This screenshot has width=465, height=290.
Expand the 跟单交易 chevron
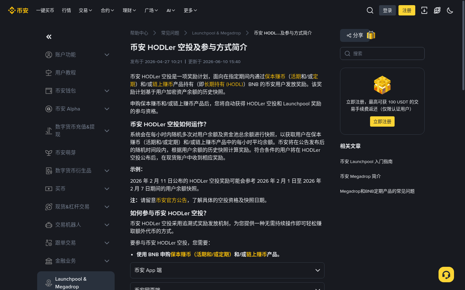(x=107, y=243)
